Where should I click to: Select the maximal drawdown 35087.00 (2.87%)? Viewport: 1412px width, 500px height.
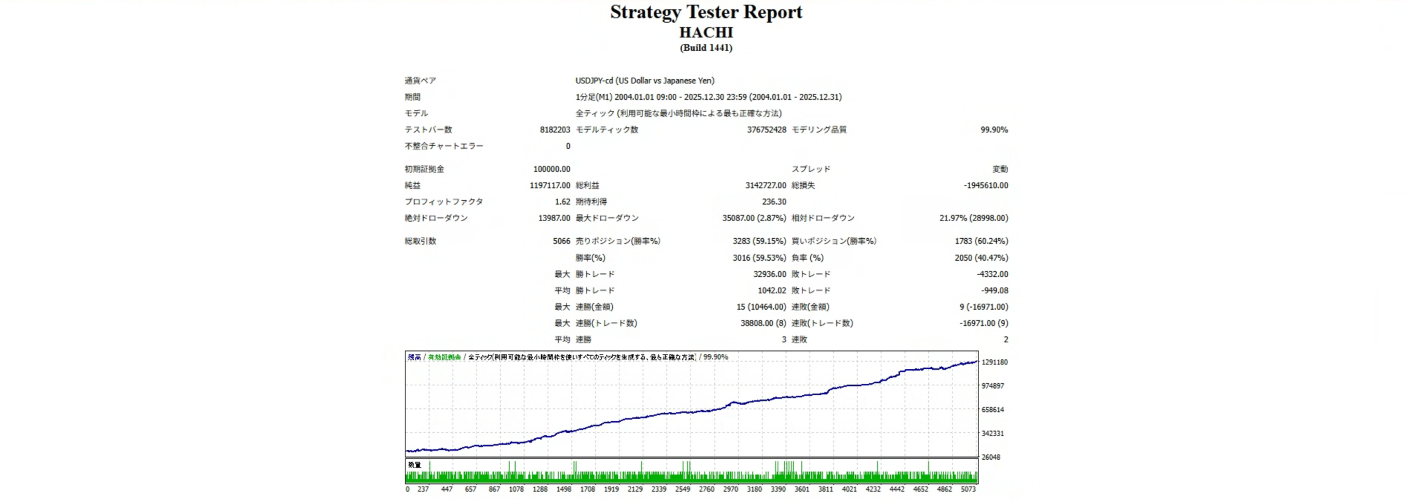(753, 218)
